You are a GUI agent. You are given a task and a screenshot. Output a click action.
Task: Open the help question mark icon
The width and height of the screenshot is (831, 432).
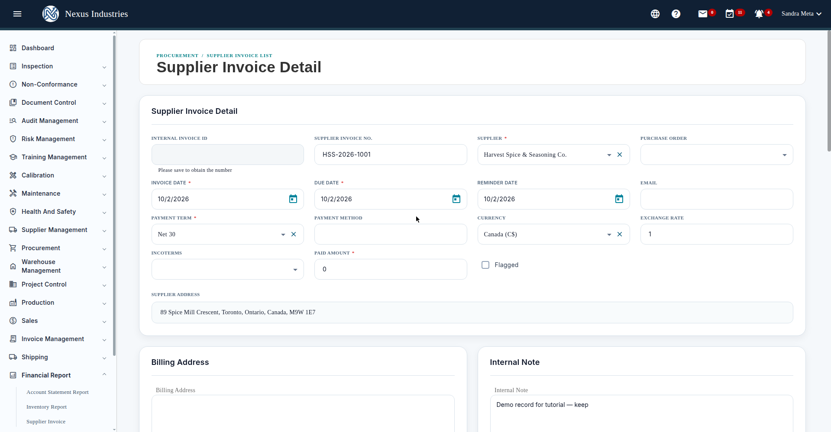click(676, 14)
